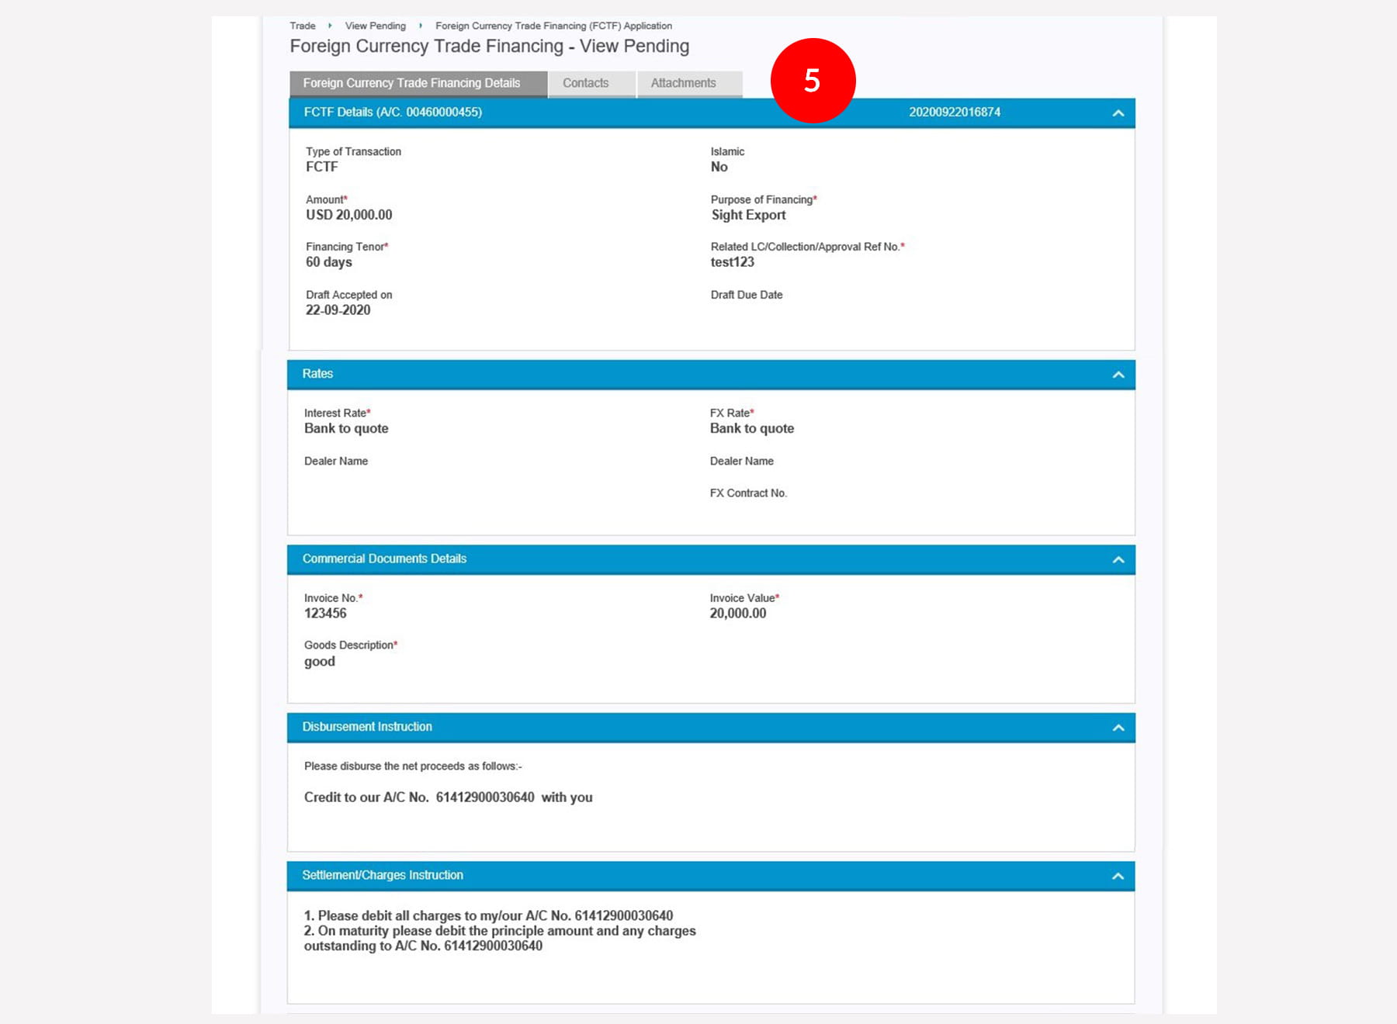Collapse Settlement/Charges Instruction section chevron

pos(1118,876)
